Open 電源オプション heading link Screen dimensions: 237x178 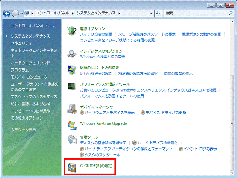[92, 29]
